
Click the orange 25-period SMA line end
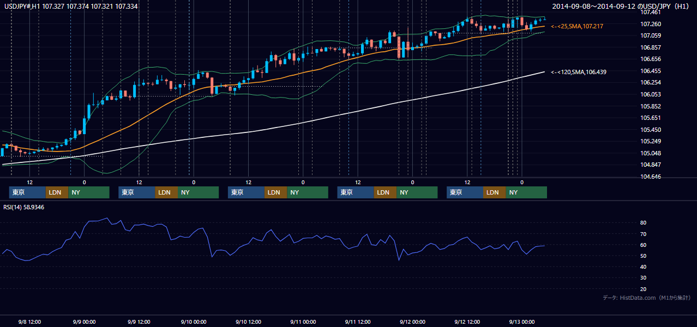543,26
